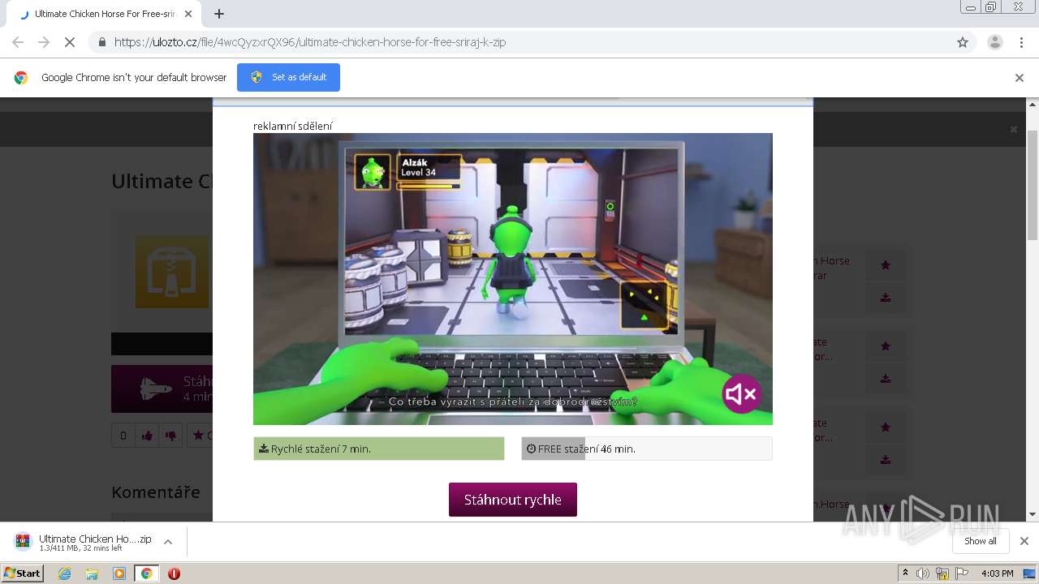The width and height of the screenshot is (1039, 584).
Task: Click the star favorite button under file
Action: (200, 436)
